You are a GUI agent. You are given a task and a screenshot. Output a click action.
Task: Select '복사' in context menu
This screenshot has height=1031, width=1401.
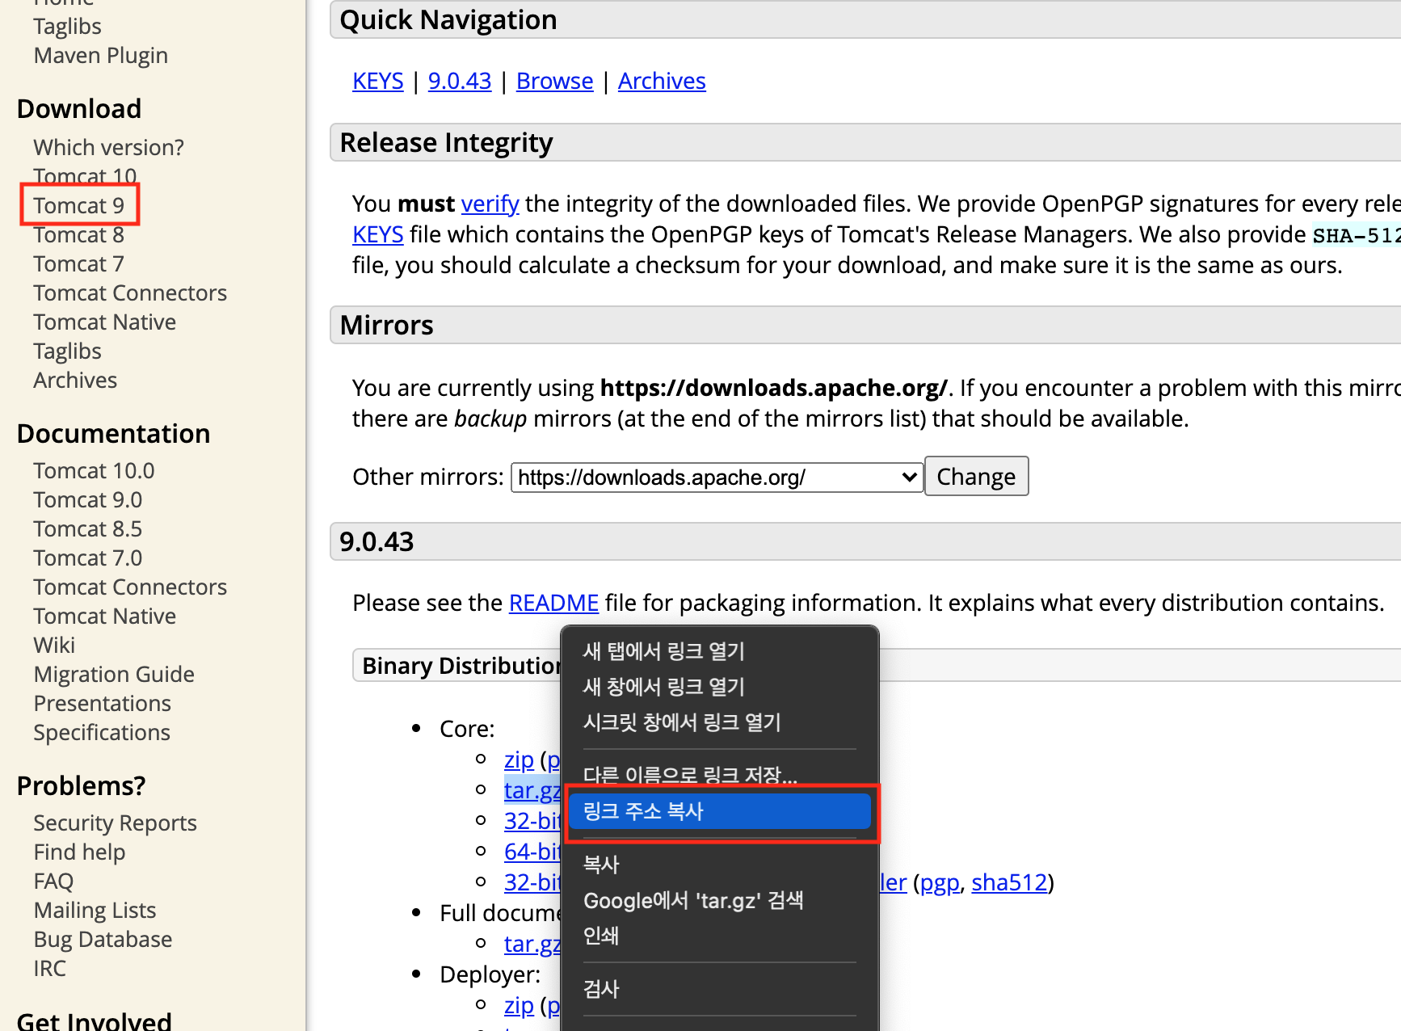[719, 865]
